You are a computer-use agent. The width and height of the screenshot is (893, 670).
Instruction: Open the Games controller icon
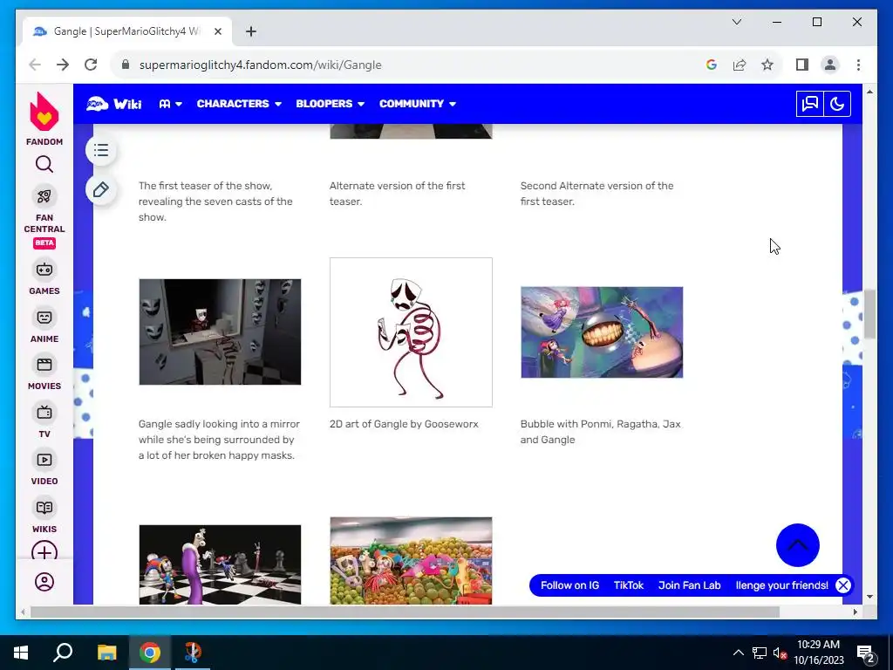44,270
